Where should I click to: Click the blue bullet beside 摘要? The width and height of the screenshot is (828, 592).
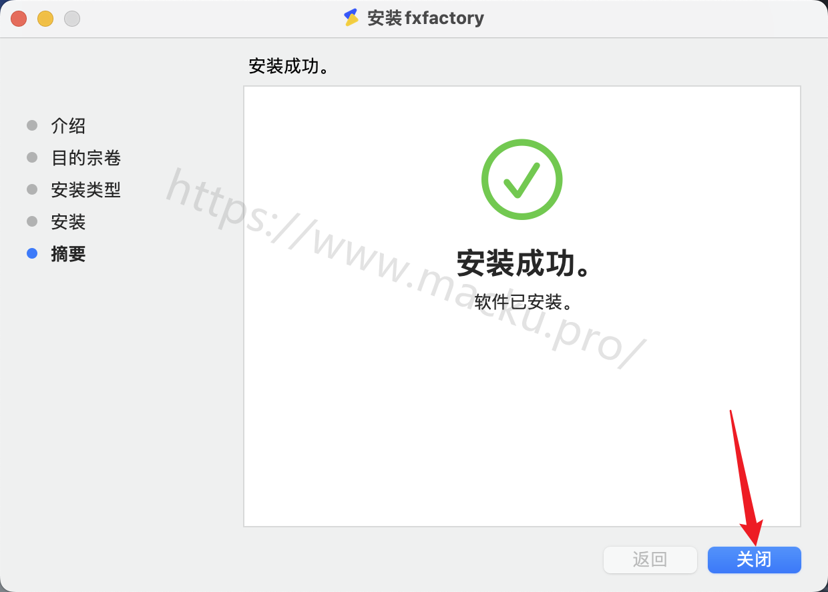[32, 253]
